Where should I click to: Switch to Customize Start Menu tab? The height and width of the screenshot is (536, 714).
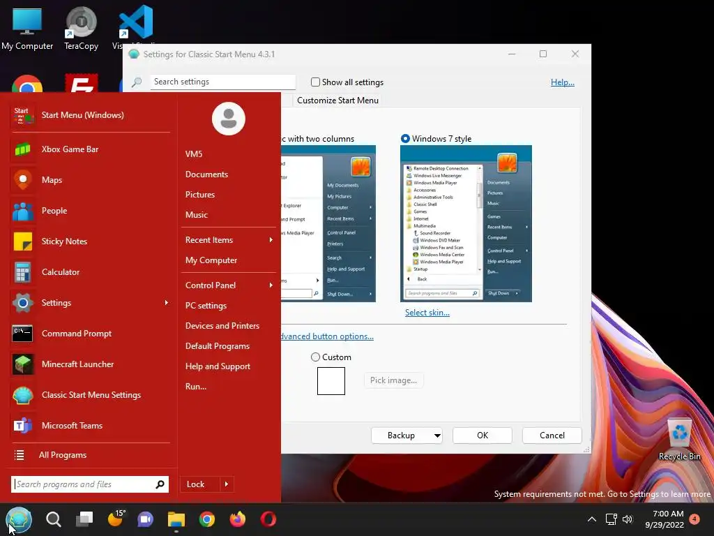[337, 100]
